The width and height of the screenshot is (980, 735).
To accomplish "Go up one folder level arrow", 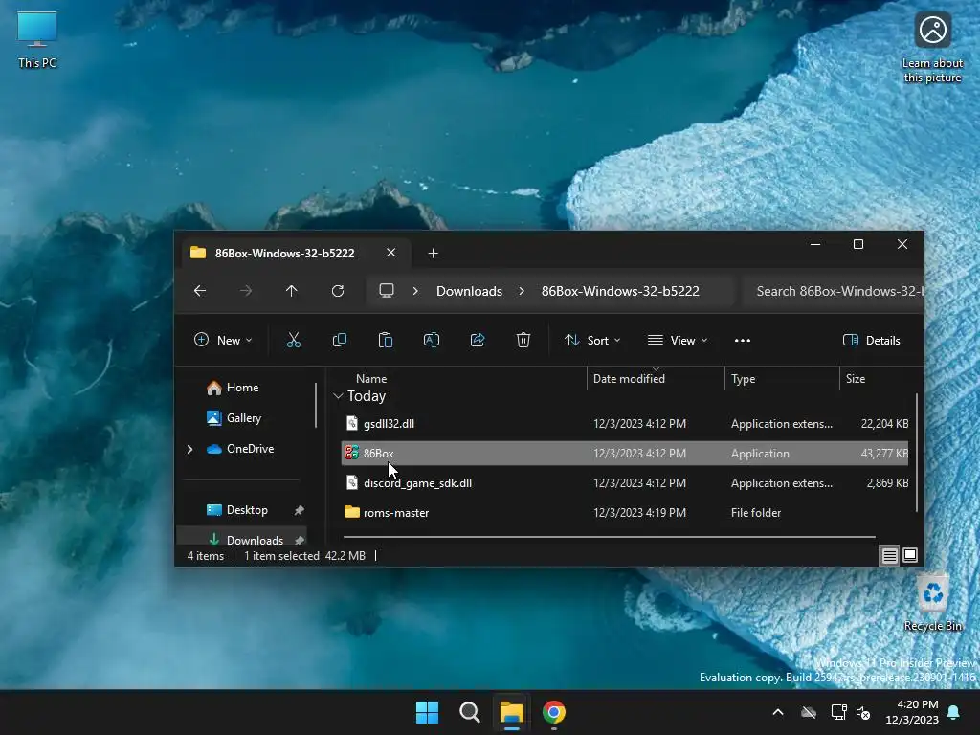I will 291,291.
